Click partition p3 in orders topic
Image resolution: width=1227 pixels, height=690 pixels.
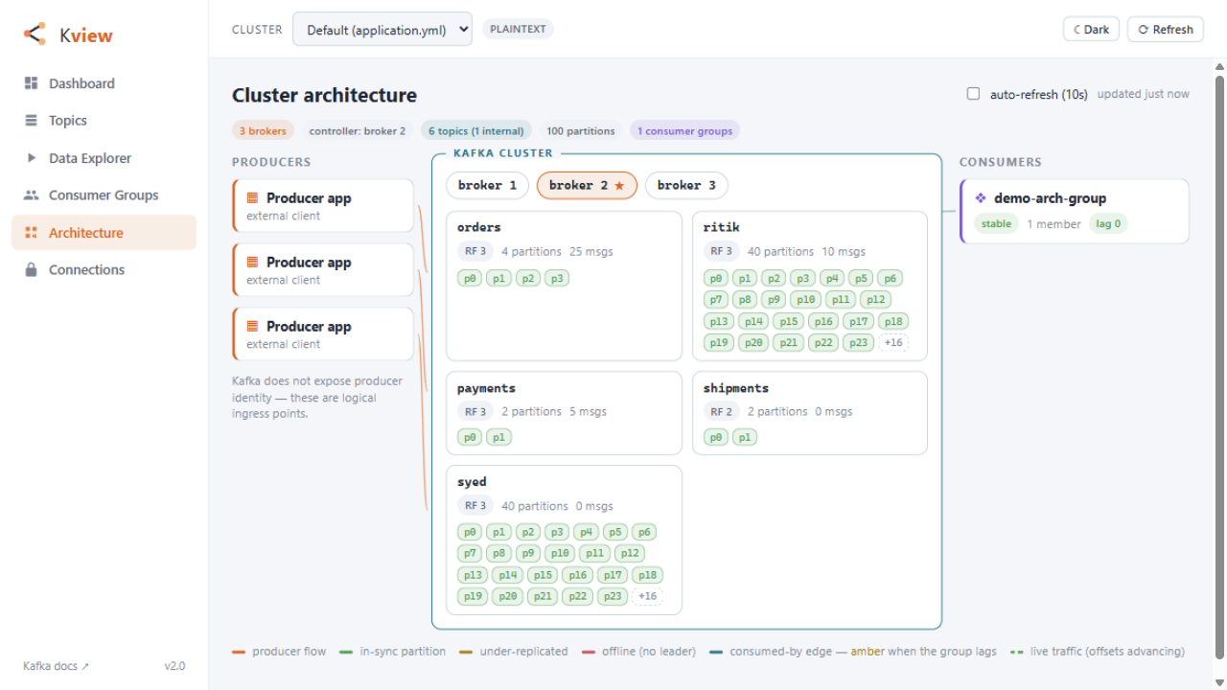pos(557,278)
